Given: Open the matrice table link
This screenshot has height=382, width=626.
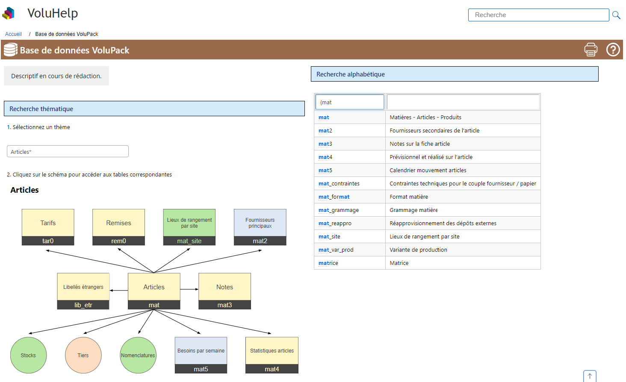Looking at the screenshot, I should click(x=328, y=263).
